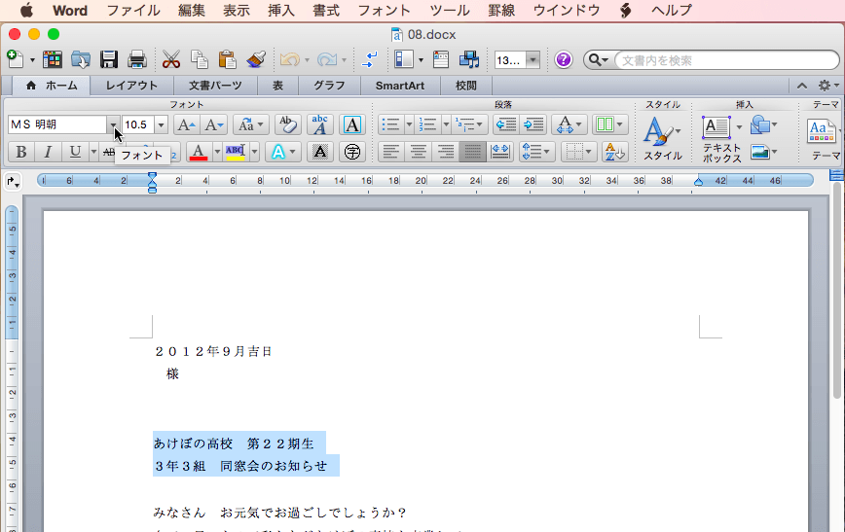Screen dimensions: 845x532
Task: Open font color dropdown arrow
Action: pos(217,152)
